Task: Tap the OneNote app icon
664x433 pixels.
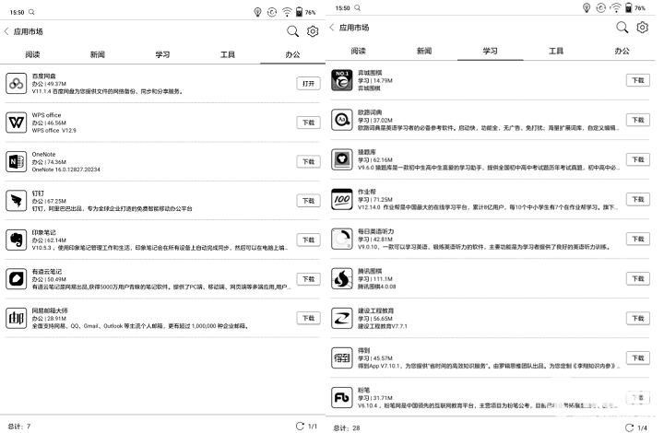Action: 16,161
